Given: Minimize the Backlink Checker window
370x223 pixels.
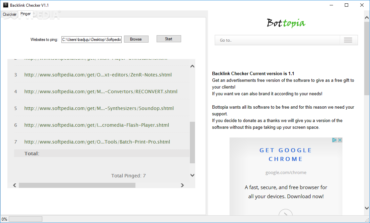Looking at the screenshot, I should click(x=331, y=5).
